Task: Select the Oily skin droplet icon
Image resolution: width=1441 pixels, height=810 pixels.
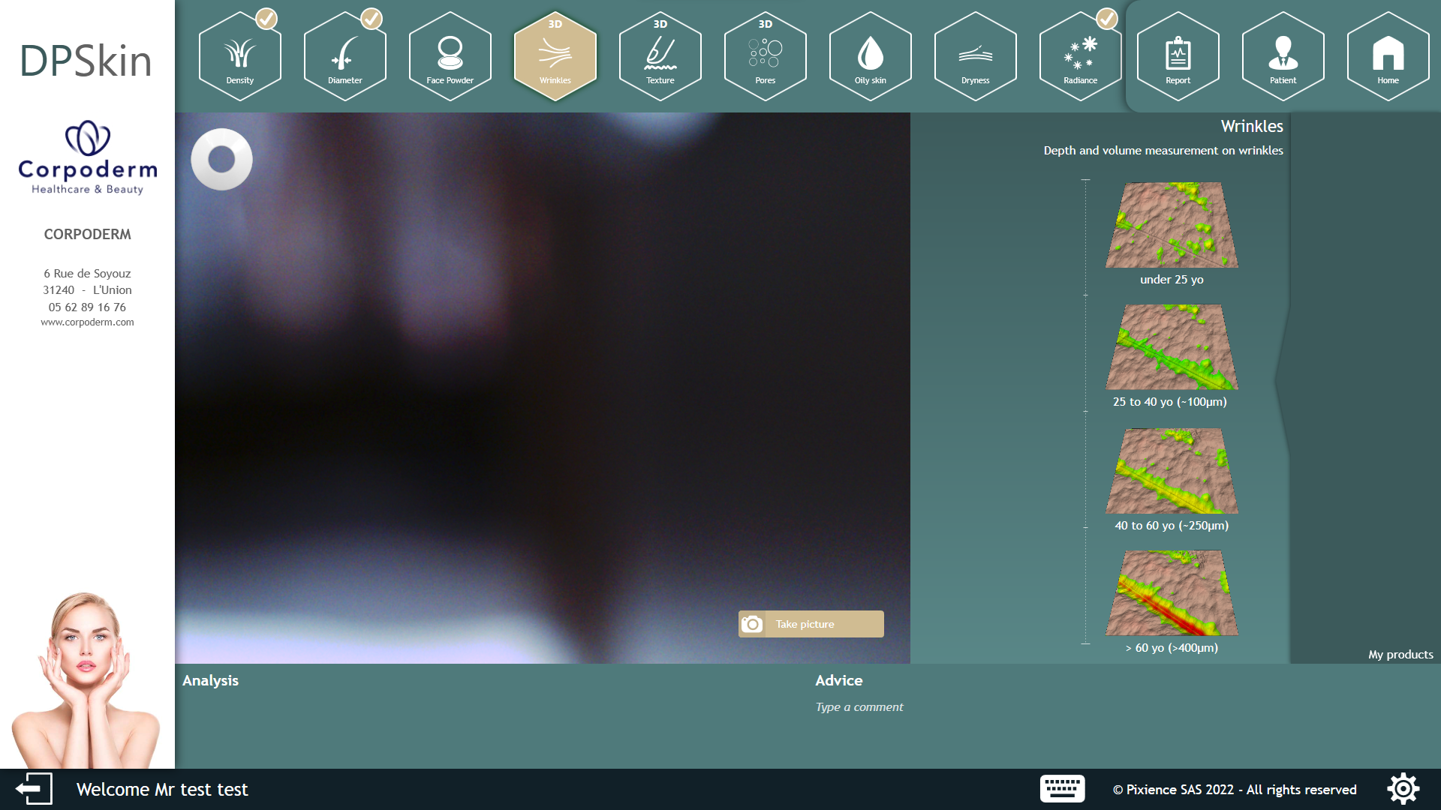Action: (870, 57)
